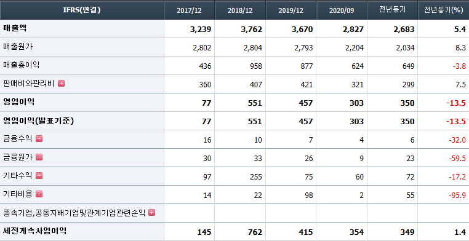The image size is (469, 241).
Task: Click the 매출액 value 3,670 for 2019/12
Action: pos(302,30)
